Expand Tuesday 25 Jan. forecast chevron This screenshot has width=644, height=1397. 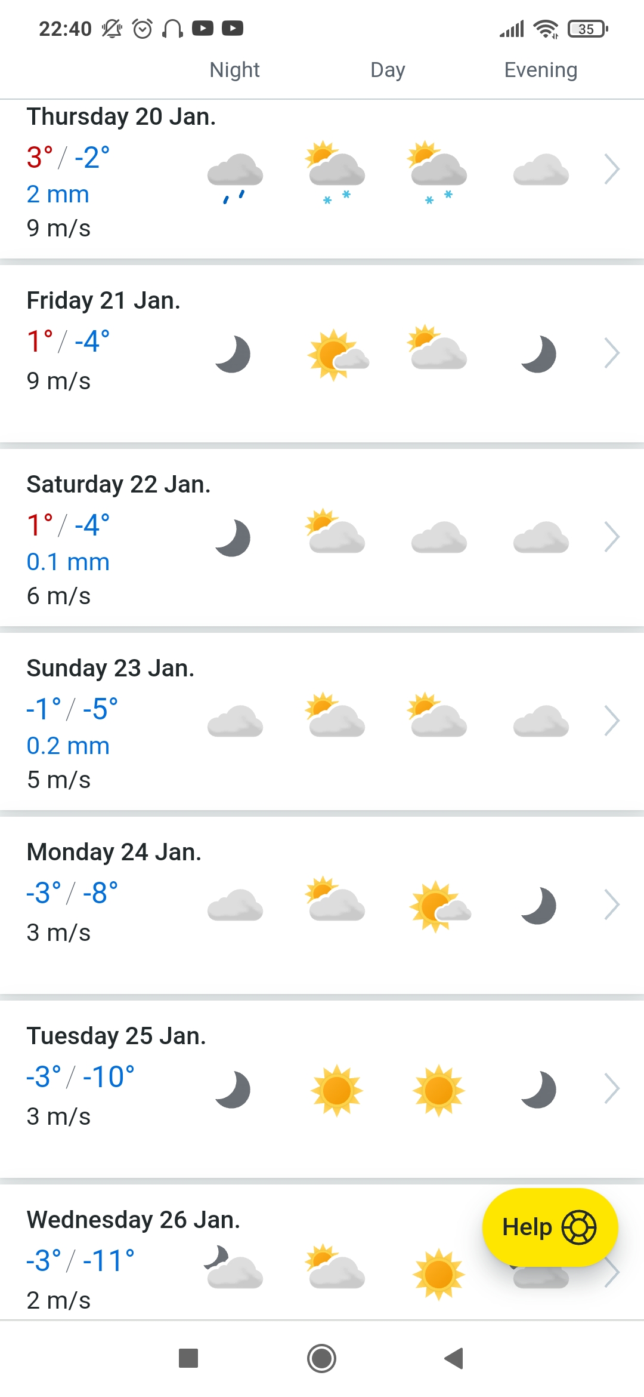coord(612,1089)
